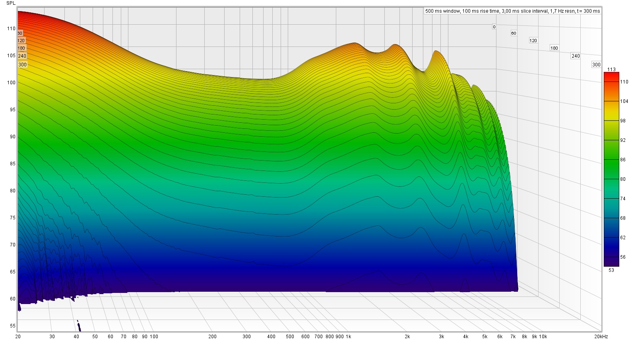Click the 20kHz frequency axis label
The width and height of the screenshot is (632, 341).
click(x=601, y=337)
